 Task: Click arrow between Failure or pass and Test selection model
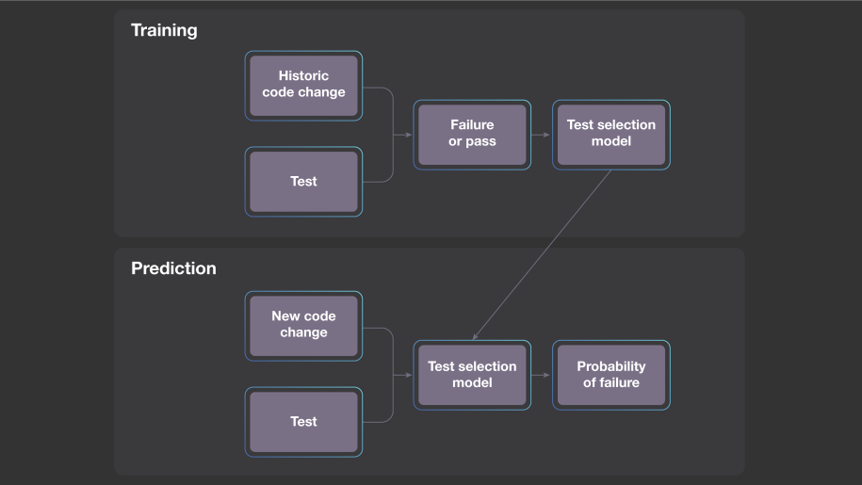click(541, 135)
